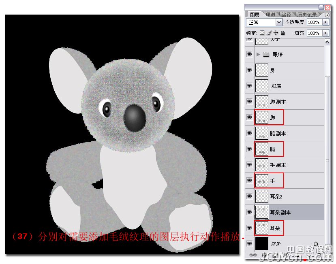Click the 身 layer thumbnail
The height and width of the screenshot is (264, 336).
[262, 70]
